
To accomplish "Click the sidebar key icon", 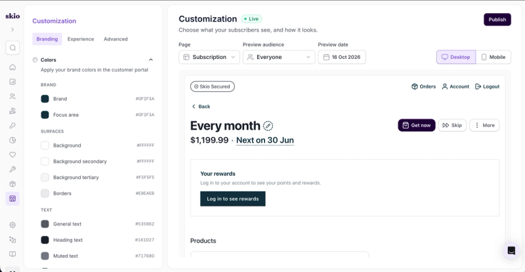I will (x=12, y=125).
